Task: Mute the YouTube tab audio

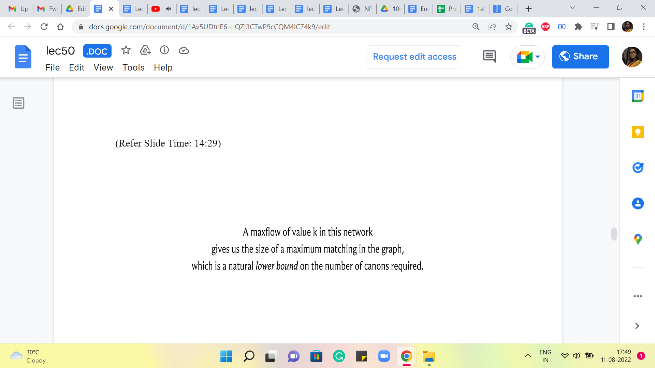Action: click(x=168, y=9)
